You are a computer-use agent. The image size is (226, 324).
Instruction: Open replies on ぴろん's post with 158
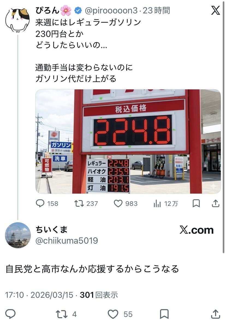coord(40,203)
